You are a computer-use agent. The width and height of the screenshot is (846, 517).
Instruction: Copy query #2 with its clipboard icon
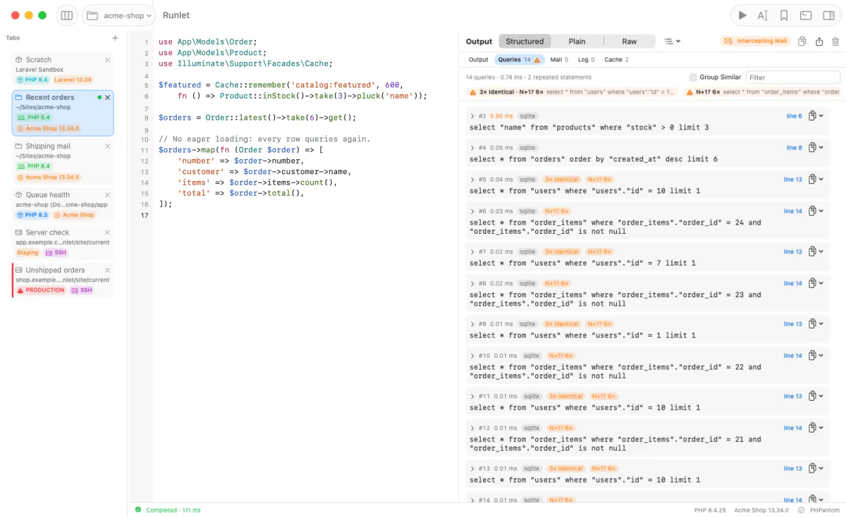coord(813,116)
